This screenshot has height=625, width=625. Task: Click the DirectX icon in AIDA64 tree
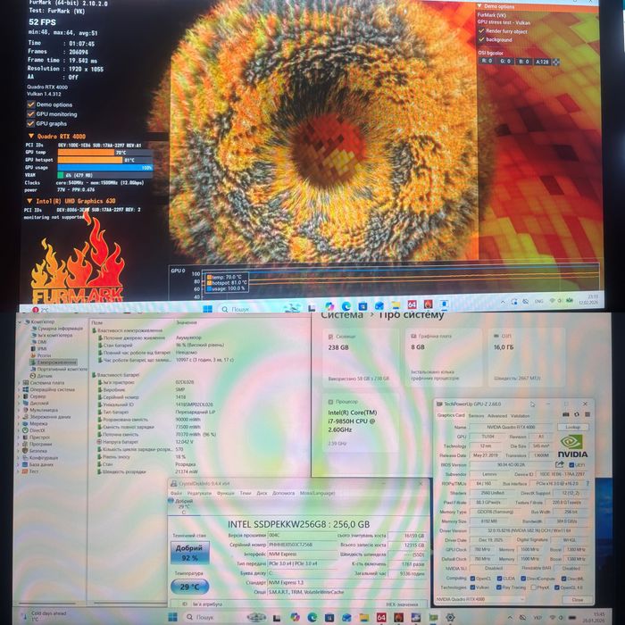(x=25, y=430)
